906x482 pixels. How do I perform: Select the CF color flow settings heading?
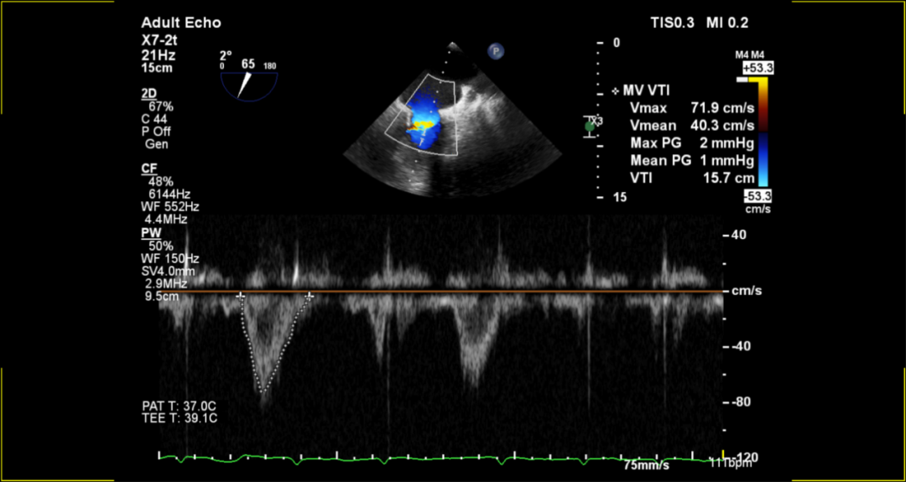pos(148,168)
